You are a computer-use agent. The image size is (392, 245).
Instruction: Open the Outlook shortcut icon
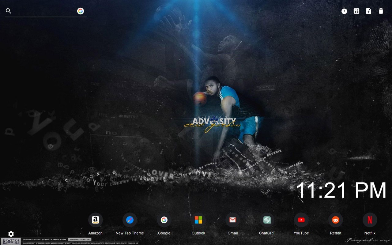click(x=198, y=220)
